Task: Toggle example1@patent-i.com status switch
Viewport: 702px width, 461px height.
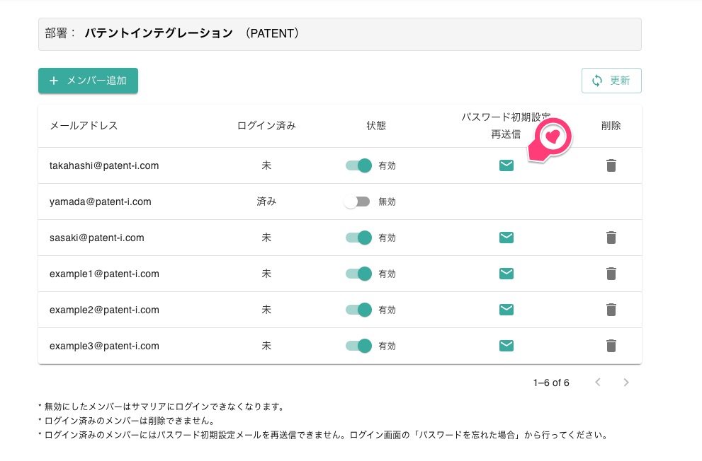Action: tap(358, 274)
